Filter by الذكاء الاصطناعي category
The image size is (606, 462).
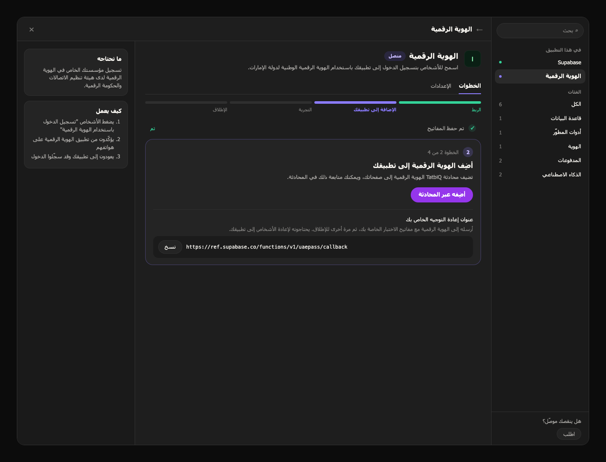click(540, 175)
